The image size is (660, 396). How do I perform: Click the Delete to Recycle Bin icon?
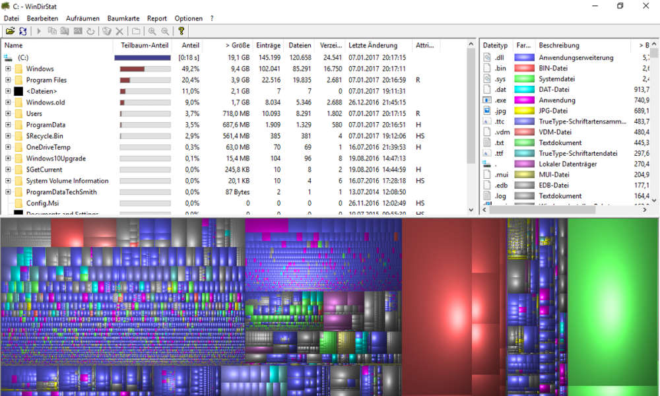[x=107, y=31]
